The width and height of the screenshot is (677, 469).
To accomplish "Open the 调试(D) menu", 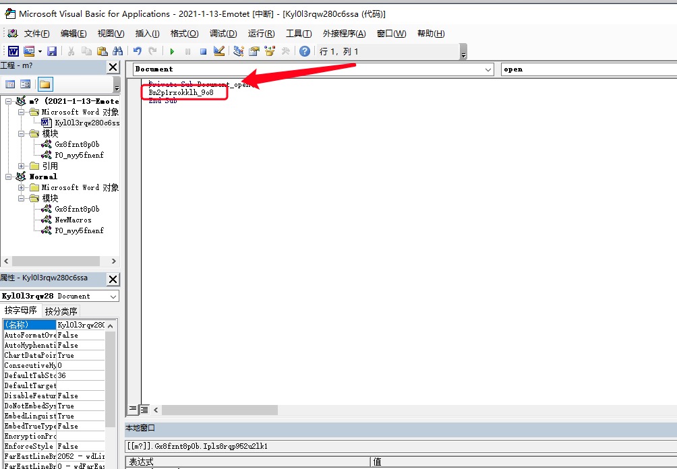I will pyautogui.click(x=223, y=34).
